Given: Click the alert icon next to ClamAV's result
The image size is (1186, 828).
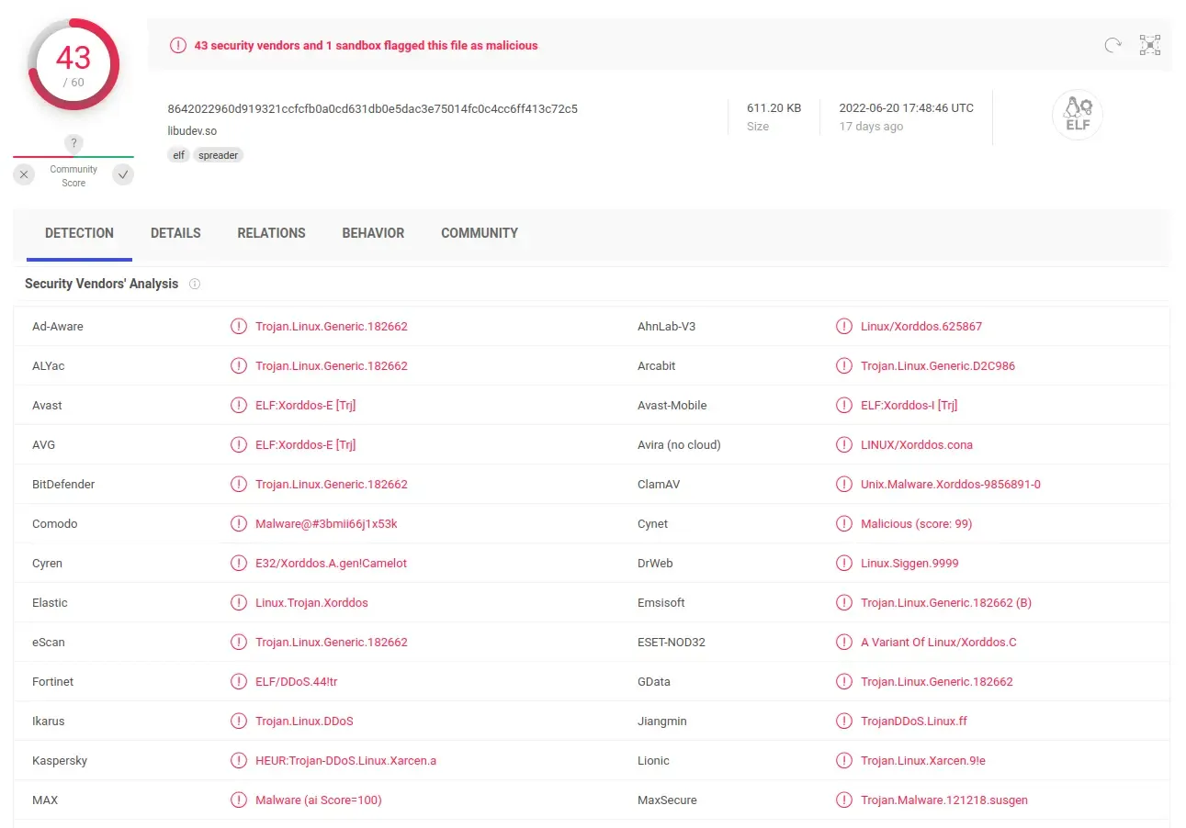Looking at the screenshot, I should coord(844,484).
